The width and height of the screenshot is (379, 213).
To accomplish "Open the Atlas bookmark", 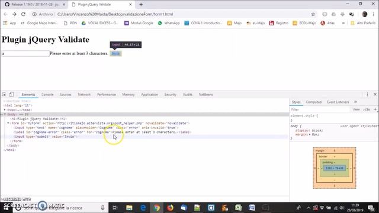I will point(327,23).
